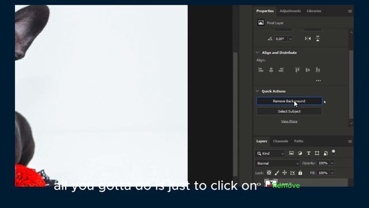Edit the rotation angle field
The width and height of the screenshot is (369, 208).
[280, 39]
